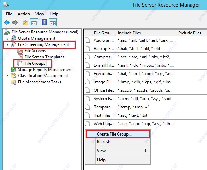Click the Image Fil... group name
Screen dimensions: 207x170
(x=104, y=82)
